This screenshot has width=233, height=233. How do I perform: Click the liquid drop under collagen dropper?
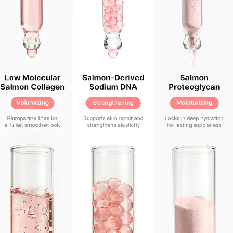[32, 53]
